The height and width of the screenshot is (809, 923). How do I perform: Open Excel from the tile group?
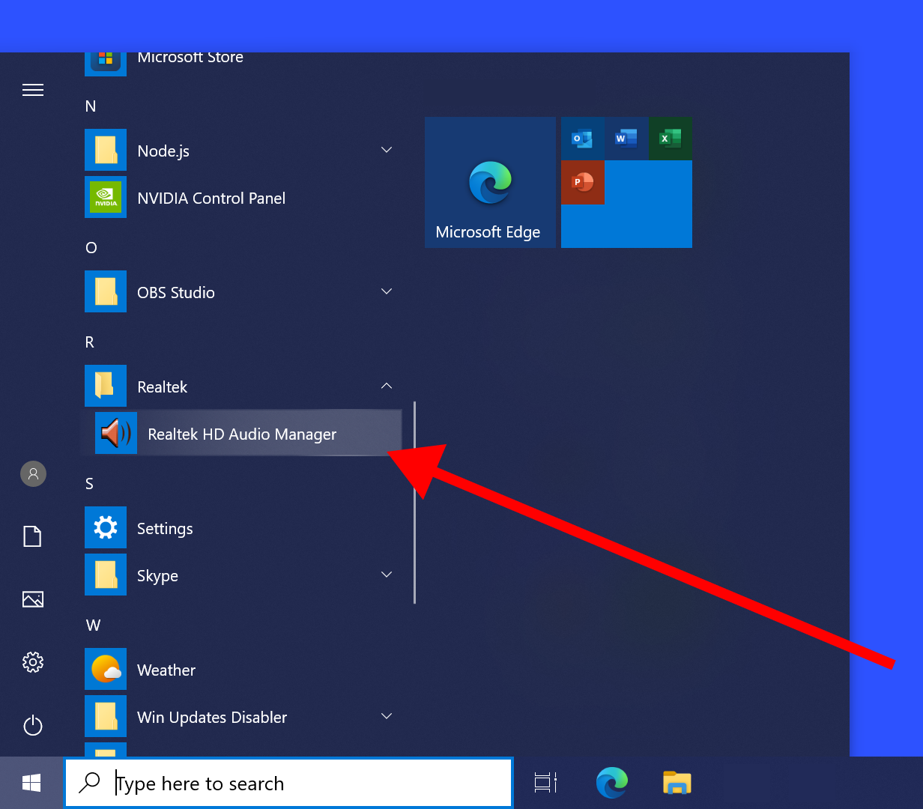tap(671, 138)
